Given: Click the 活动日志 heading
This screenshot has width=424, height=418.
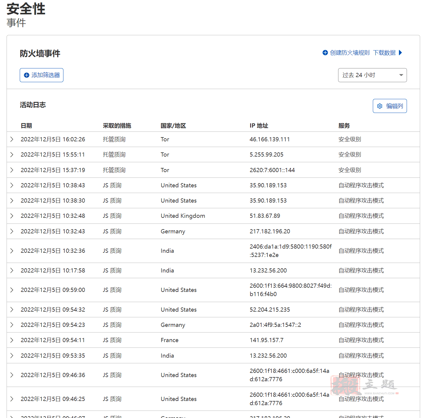Looking at the screenshot, I should coord(33,105).
